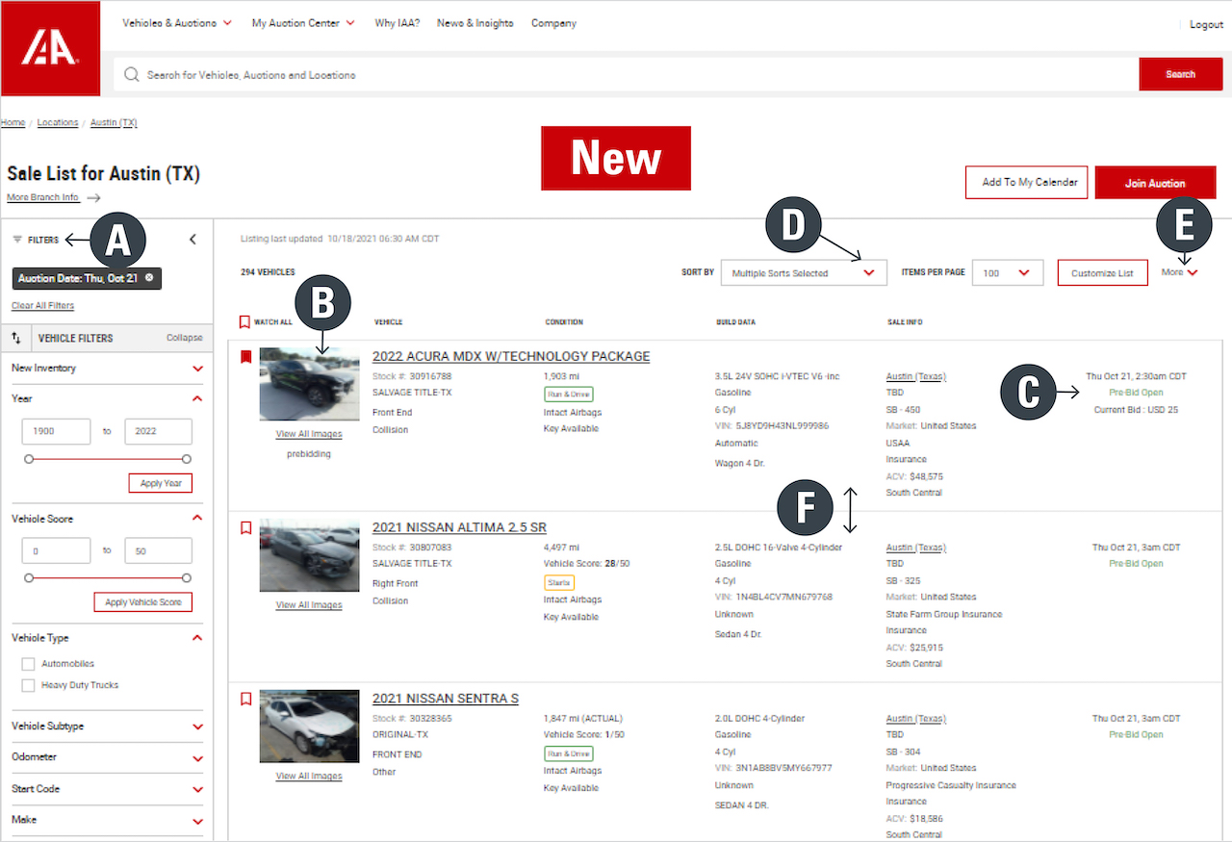Watch the 2021 Nissan Altima bookmark

(x=245, y=528)
